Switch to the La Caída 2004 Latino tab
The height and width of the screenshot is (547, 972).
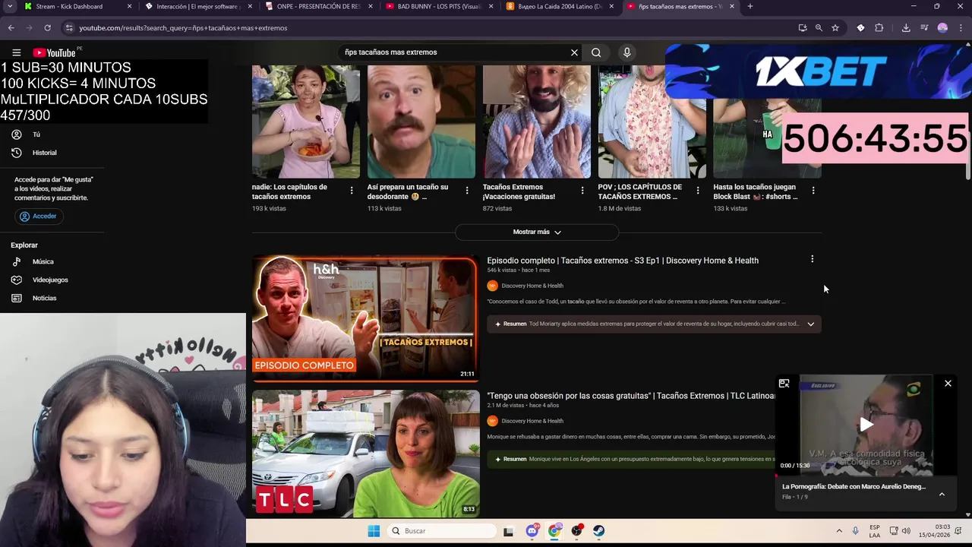[560, 6]
